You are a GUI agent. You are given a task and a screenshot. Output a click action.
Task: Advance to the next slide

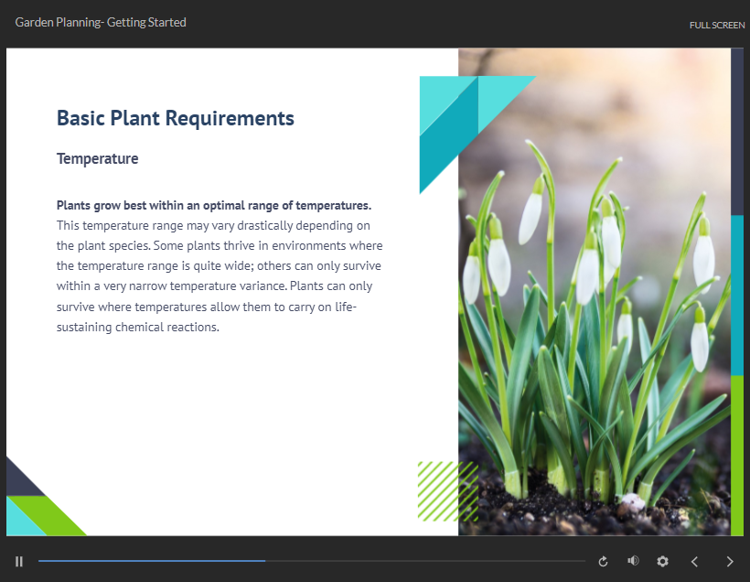[729, 561]
